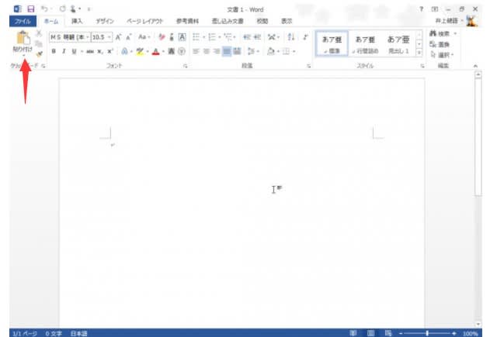Switch to the 挿入 (Insert) tab
This screenshot has width=490, height=337.
pos(77,22)
